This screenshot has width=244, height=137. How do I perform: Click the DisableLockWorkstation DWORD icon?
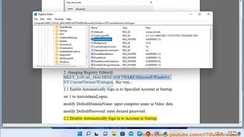point(92,61)
